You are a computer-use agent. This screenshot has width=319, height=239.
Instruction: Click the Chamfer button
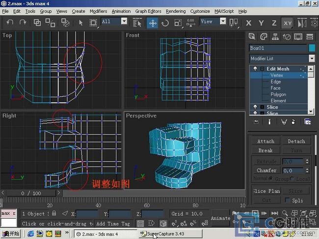(266, 170)
